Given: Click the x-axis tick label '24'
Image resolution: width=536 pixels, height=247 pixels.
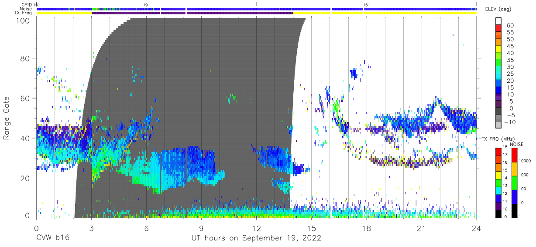Looking at the screenshot, I should click(x=477, y=228).
